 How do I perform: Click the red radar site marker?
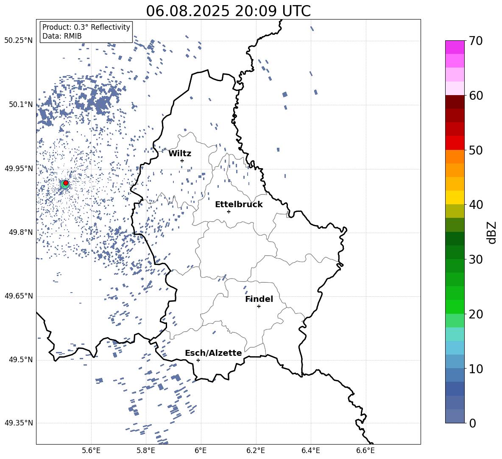tap(66, 183)
